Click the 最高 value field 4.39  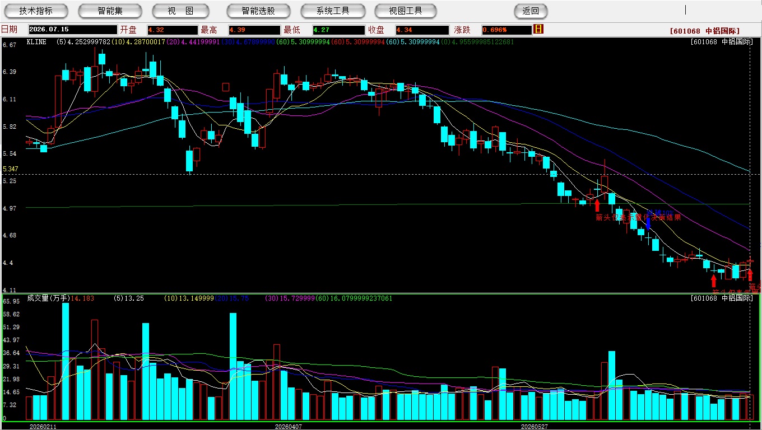point(254,30)
